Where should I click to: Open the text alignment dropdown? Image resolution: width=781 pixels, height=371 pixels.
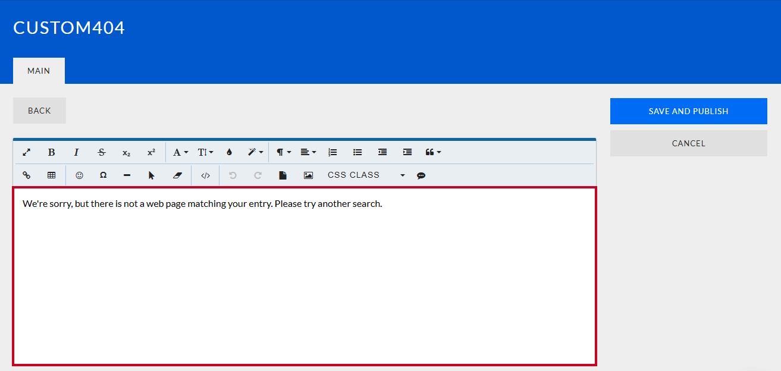click(x=308, y=152)
